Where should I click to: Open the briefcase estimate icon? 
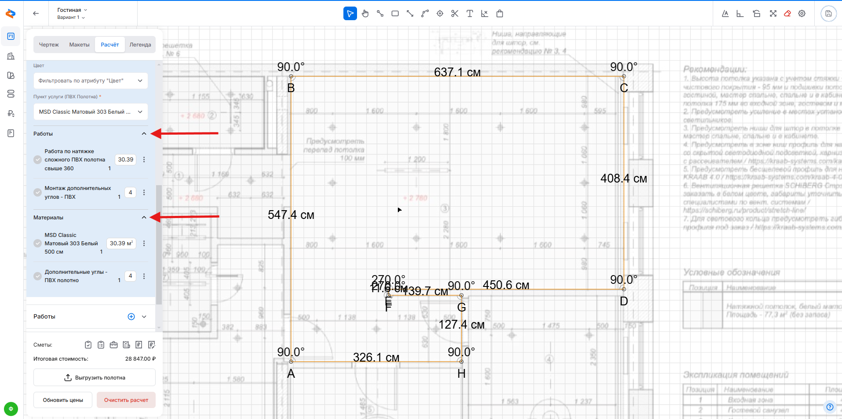(113, 345)
